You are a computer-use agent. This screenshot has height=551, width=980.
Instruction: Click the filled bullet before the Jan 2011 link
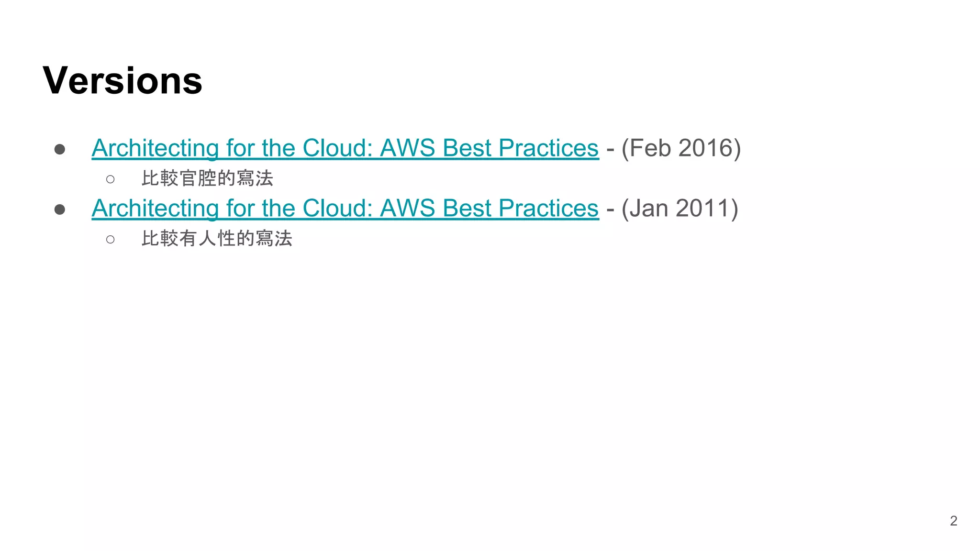[60, 209]
